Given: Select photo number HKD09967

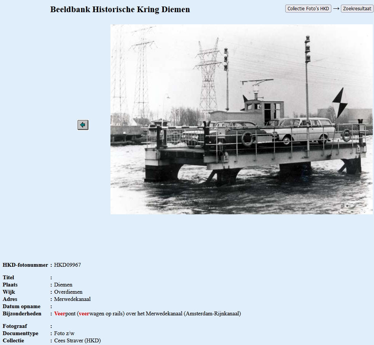Looking at the screenshot, I should point(67,265).
